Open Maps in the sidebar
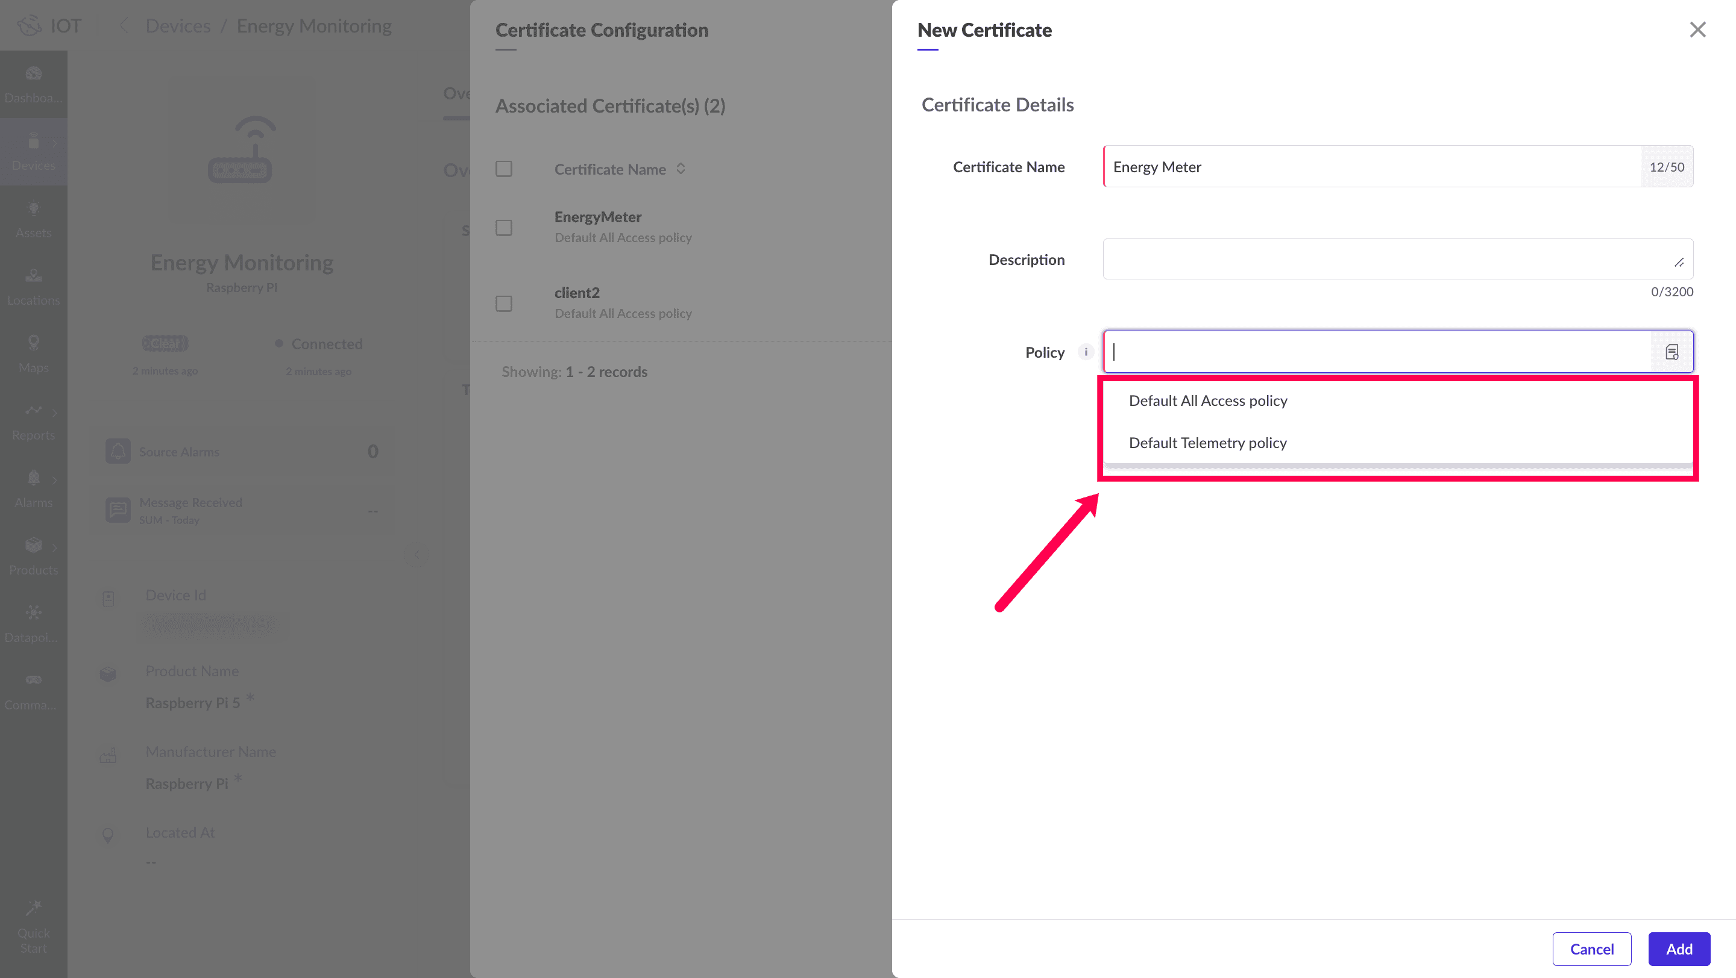 pyautogui.click(x=33, y=354)
